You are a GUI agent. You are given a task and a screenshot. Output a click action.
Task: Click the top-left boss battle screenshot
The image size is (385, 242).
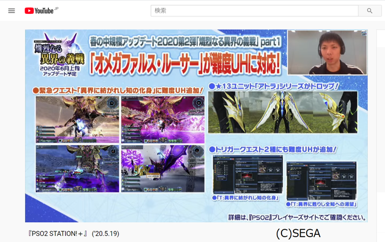pos(78,119)
